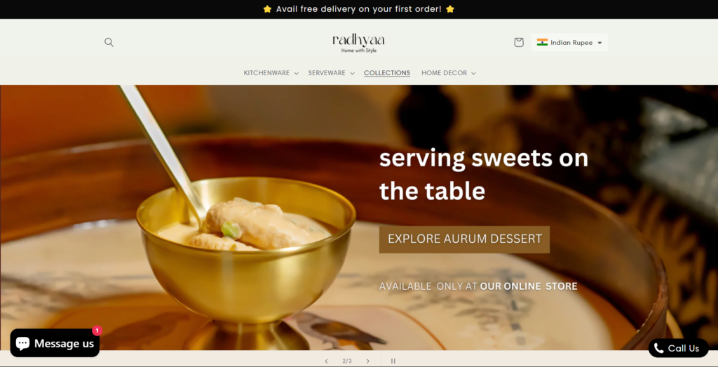The image size is (718, 367).
Task: Open the shopping cart icon
Action: click(518, 42)
